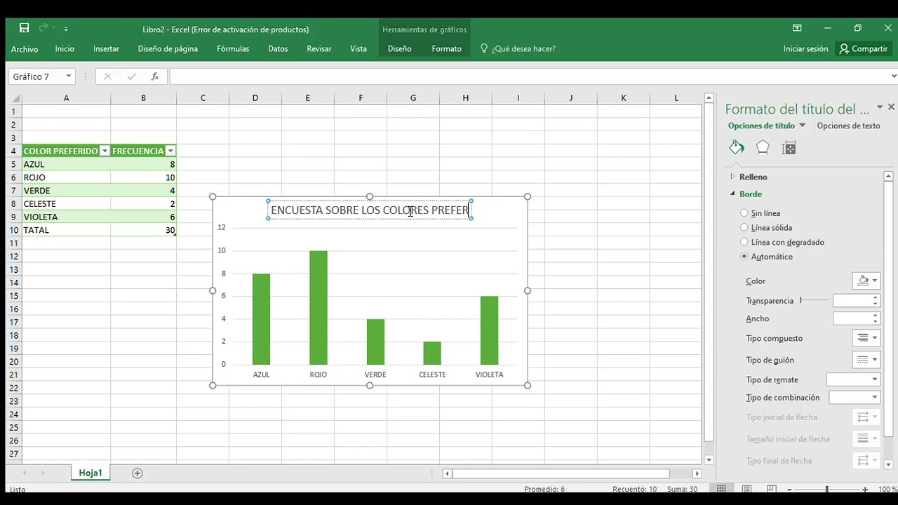
Task: Click the Transparencia value field
Action: [852, 300]
